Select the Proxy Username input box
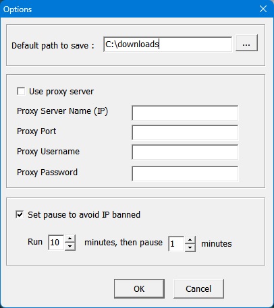 click(x=185, y=152)
